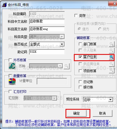Viewport: 117px width, 129px height.
Task: Open lookup icon next to 客户往来
Action: tap(111, 57)
